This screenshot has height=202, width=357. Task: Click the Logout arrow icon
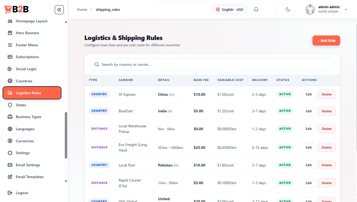click(10, 193)
